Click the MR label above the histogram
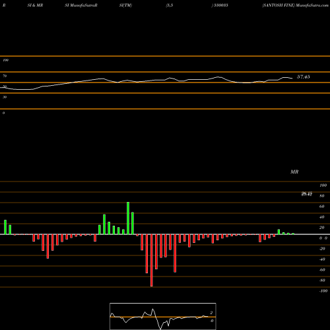This screenshot has width=330, height=330. pyautogui.click(x=294, y=172)
